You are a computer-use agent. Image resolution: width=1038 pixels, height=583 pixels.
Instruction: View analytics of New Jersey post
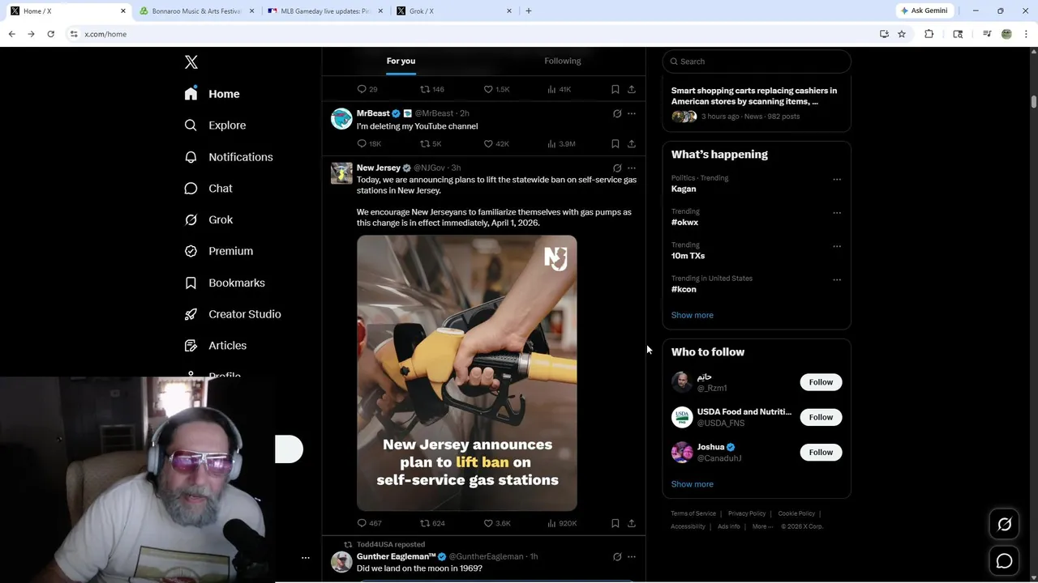point(562,523)
